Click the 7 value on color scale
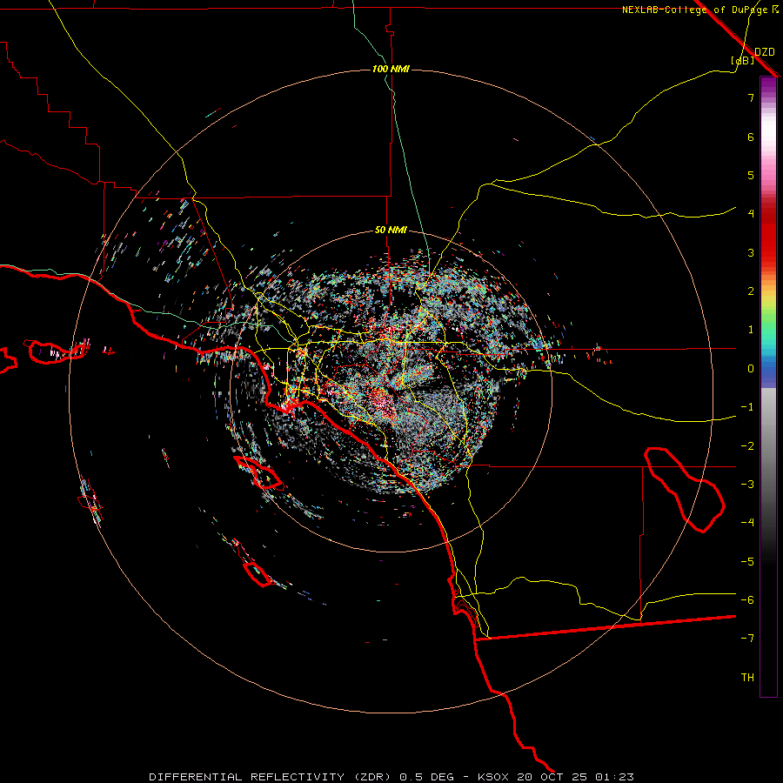 pyautogui.click(x=751, y=97)
